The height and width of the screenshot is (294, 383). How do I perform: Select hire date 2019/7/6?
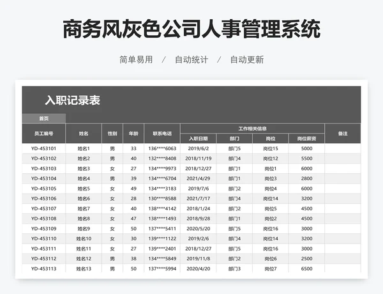pyautogui.click(x=199, y=189)
